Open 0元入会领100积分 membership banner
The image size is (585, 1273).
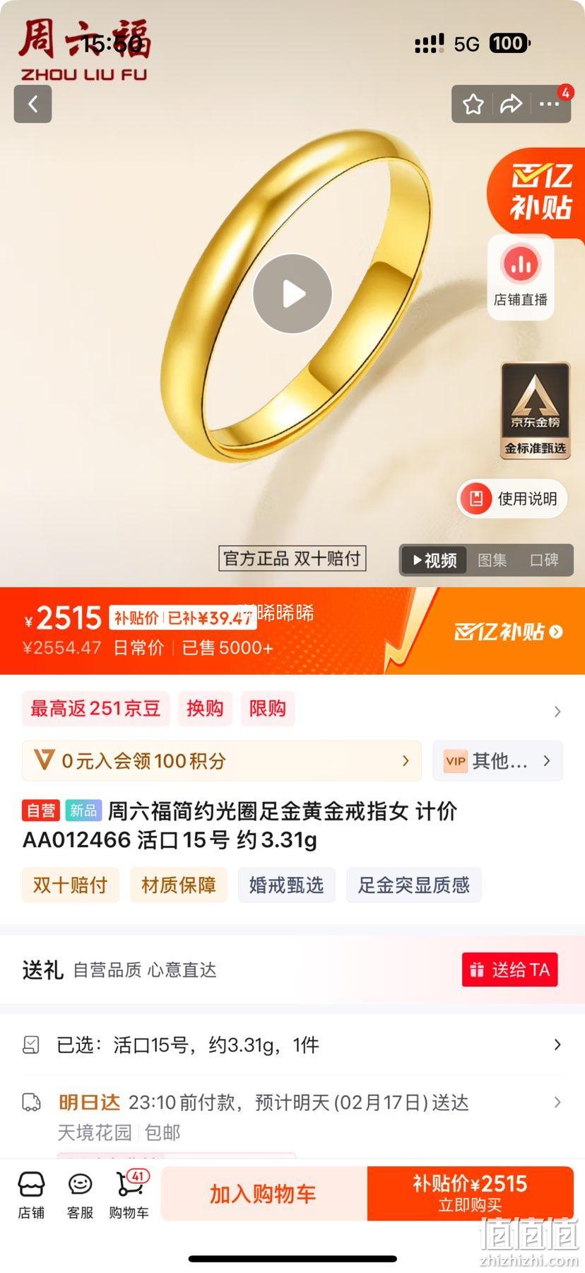[222, 761]
